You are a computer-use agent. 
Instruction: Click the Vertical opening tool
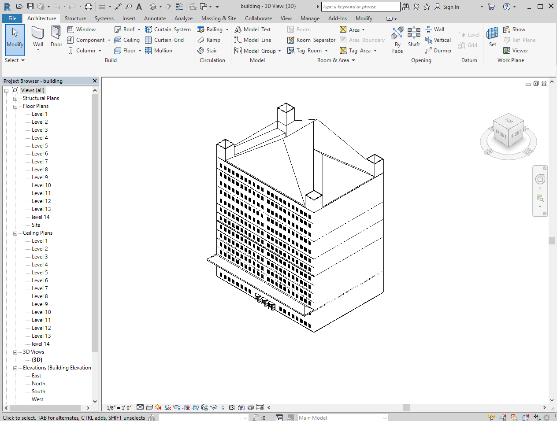(438, 40)
